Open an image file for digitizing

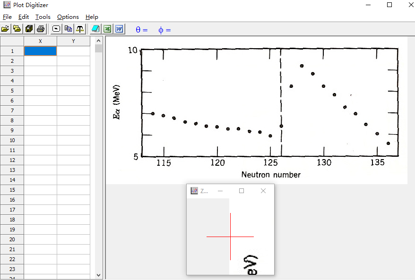click(5, 28)
